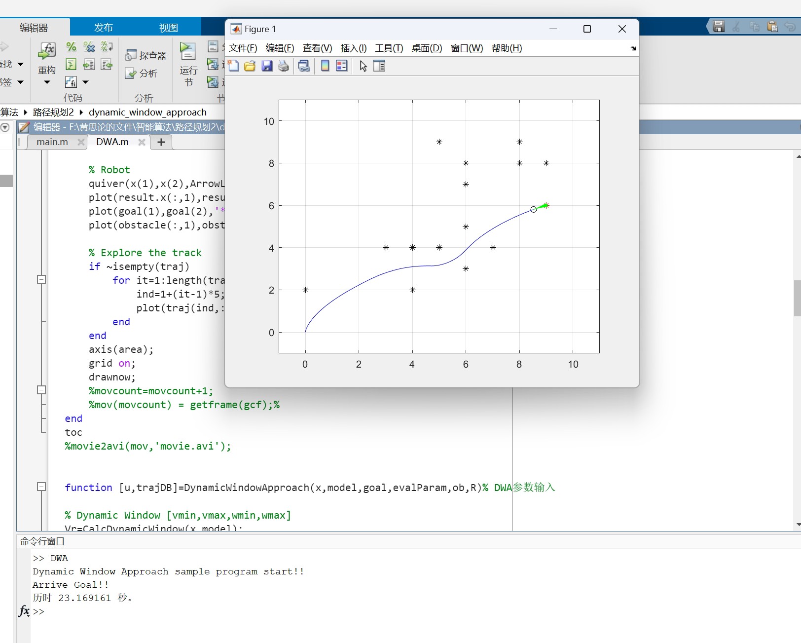Click the Run Section (运行节) button
Screen dimensions: 801x643
pyautogui.click(x=188, y=65)
